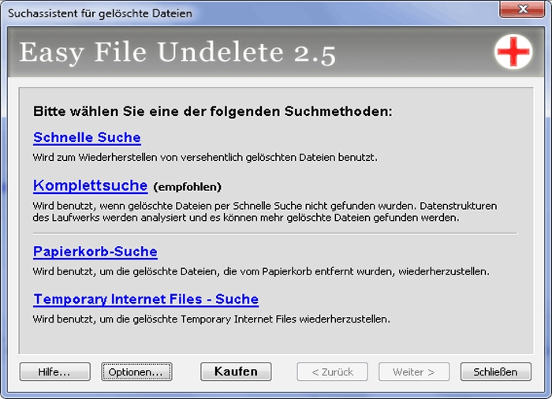Screen dimensions: 552x399
Task: Click the description text under Schnelle Suche
Action: [x=205, y=158]
